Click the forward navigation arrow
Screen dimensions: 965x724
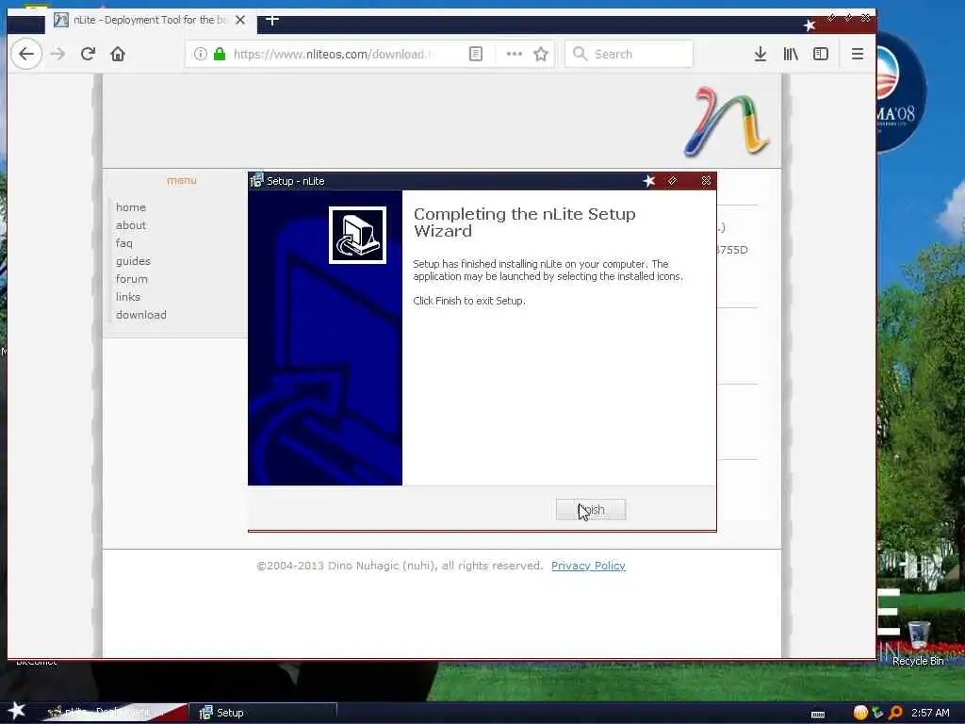(x=57, y=54)
